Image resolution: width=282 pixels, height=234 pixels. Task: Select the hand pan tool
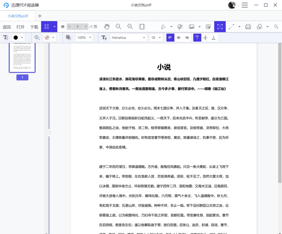[107, 26]
